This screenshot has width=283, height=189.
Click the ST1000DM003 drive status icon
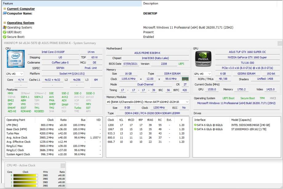coord(195,129)
